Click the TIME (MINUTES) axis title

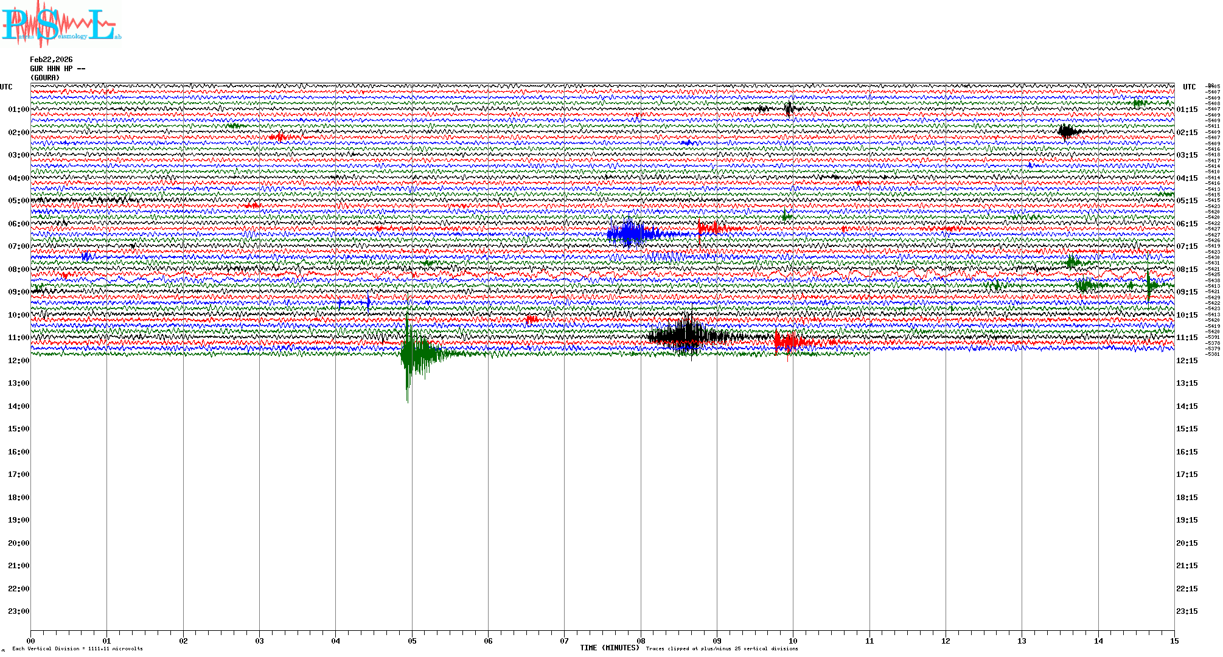click(610, 648)
